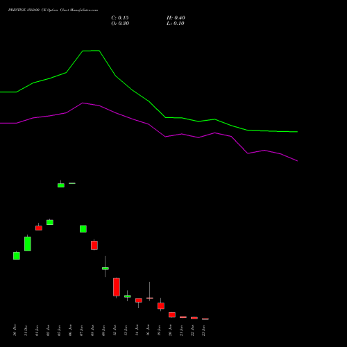347x347 pixels.
Task: Click the thin red candle above 22 Jan
Action: [x=194, y=318]
